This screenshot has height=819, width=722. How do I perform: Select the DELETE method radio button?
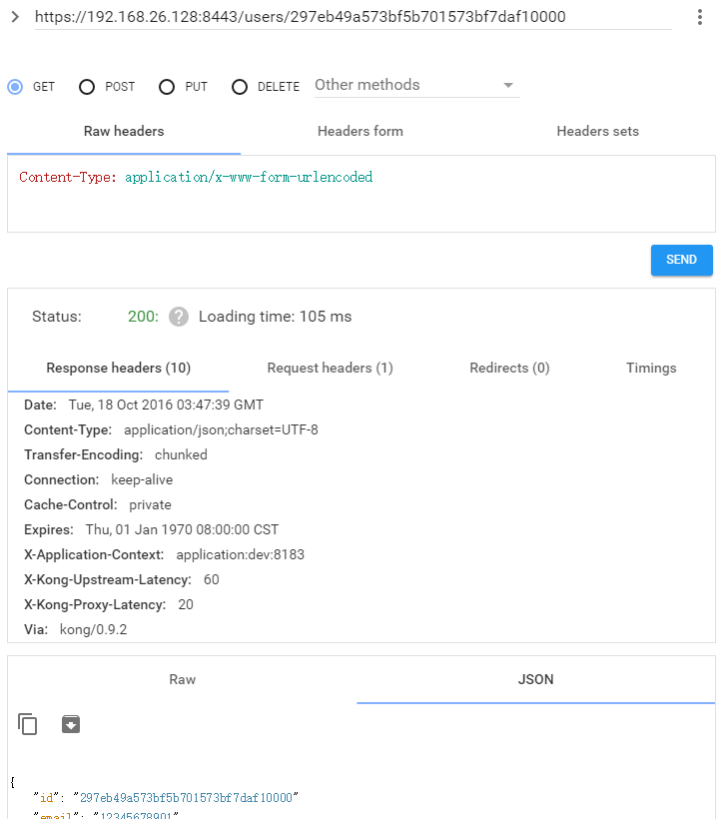240,87
